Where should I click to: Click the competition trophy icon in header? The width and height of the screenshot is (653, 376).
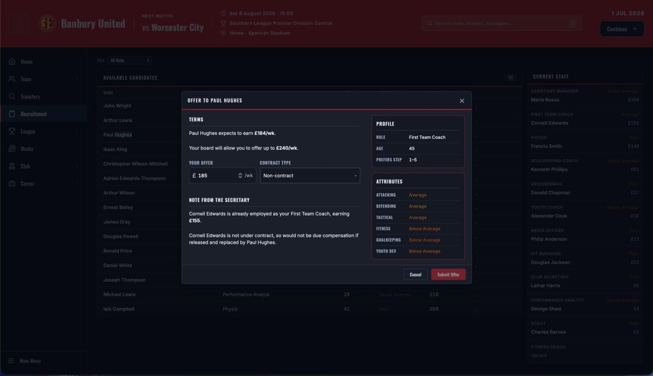point(223,23)
